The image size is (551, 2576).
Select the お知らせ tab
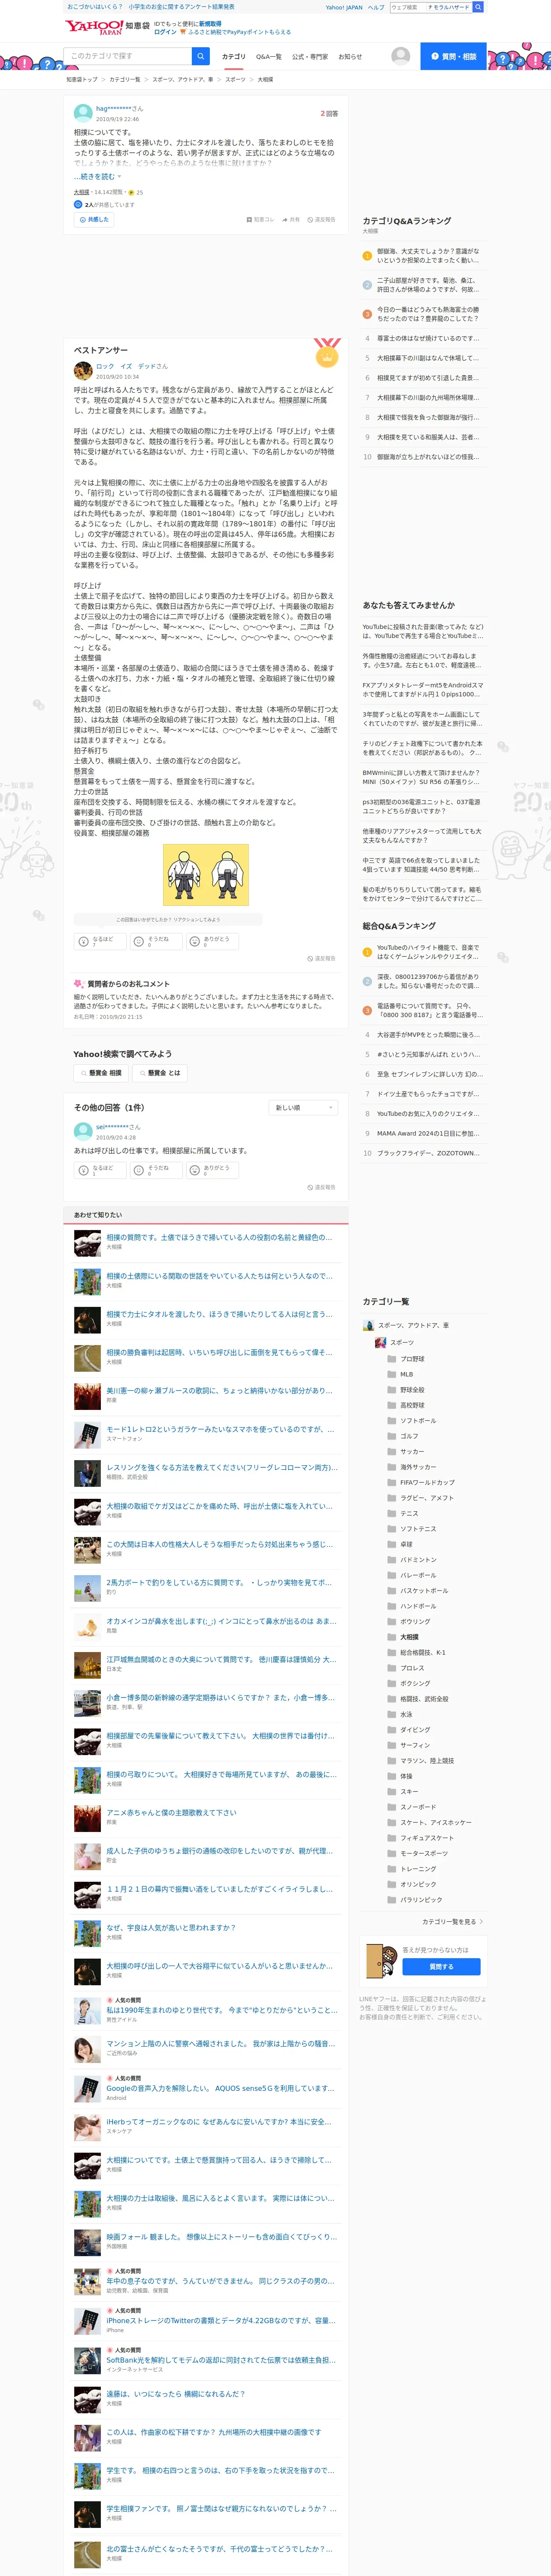350,57
